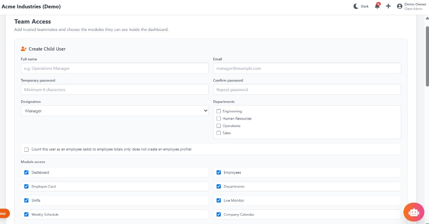Image resolution: width=429 pixels, height=224 pixels.
Task: Click the Email input field
Action: point(307,68)
